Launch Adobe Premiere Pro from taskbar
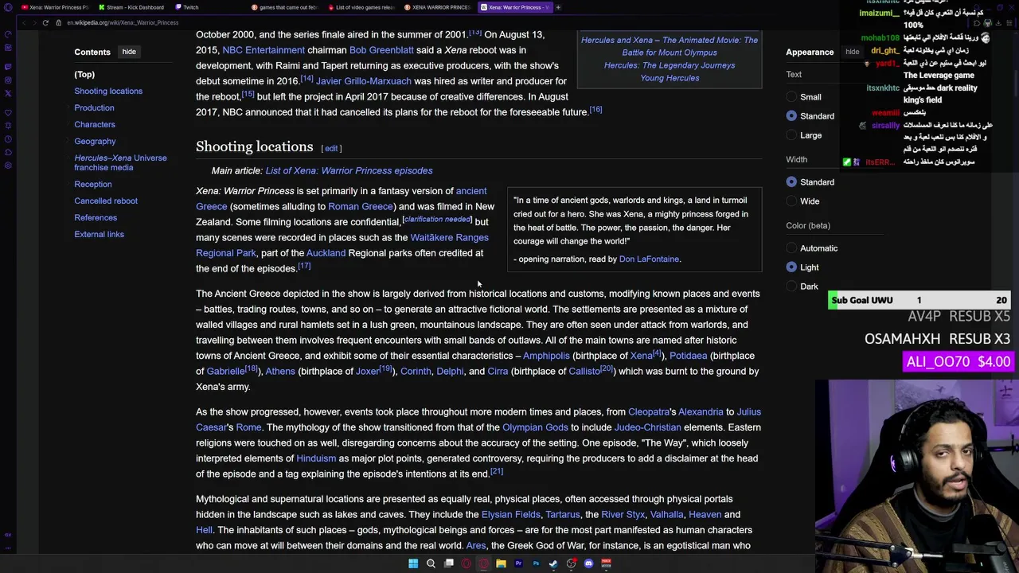Viewport: 1019px width, 573px height. (518, 563)
